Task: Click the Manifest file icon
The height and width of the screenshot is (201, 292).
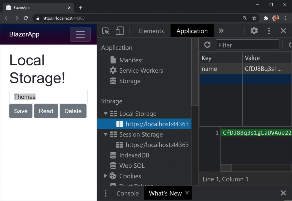Action: point(113,60)
